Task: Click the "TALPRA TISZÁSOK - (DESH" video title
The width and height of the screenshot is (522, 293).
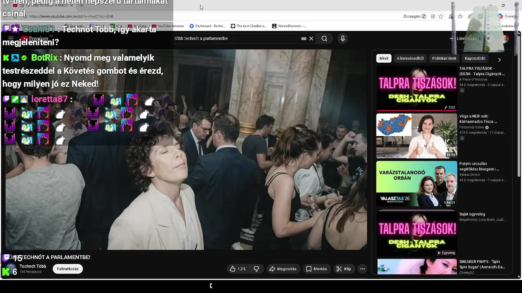Action: [x=482, y=71]
